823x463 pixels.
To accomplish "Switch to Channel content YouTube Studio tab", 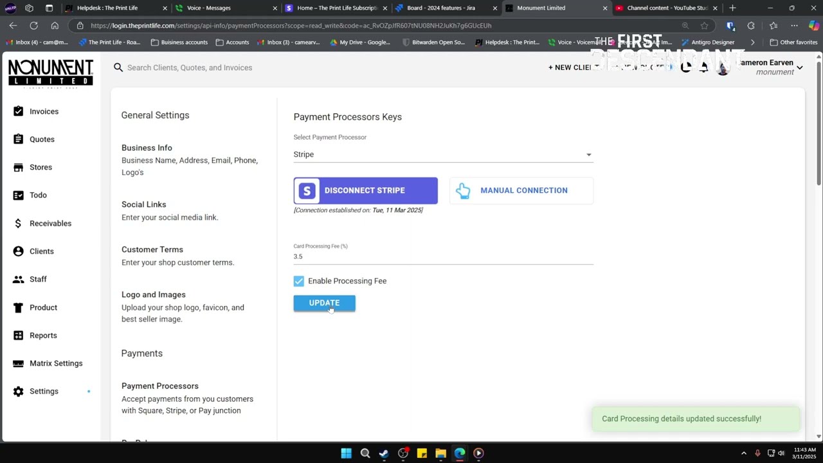I will coord(665,8).
